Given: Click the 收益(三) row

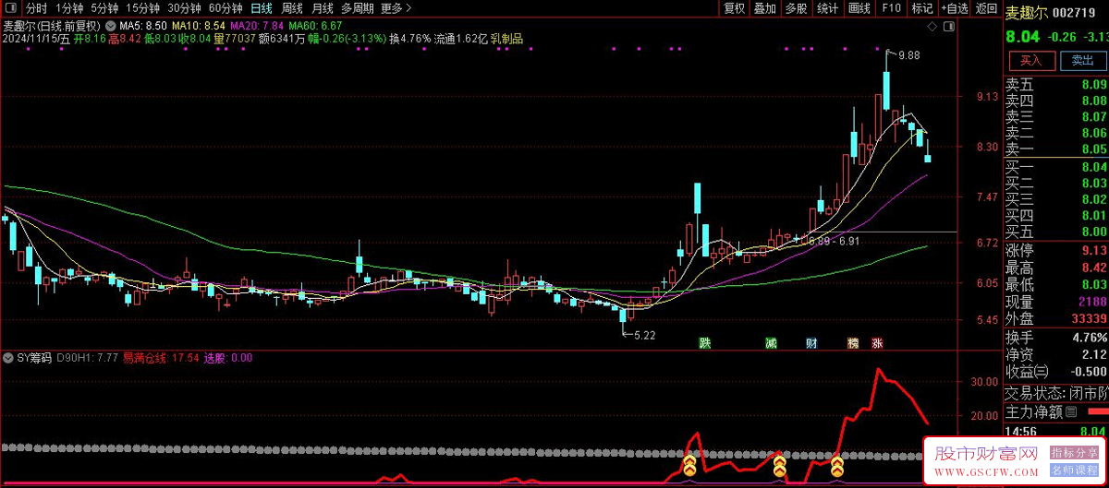Looking at the screenshot, I should coord(1056,372).
